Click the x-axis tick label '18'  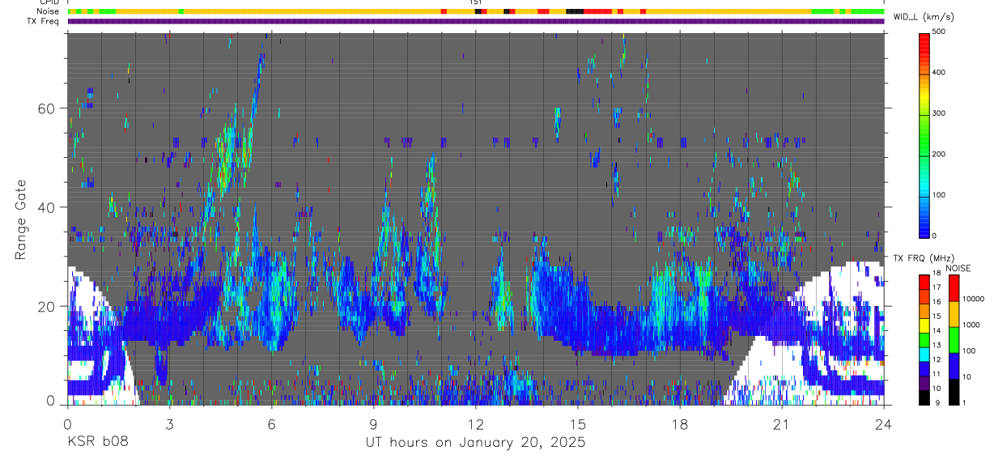[x=680, y=423]
